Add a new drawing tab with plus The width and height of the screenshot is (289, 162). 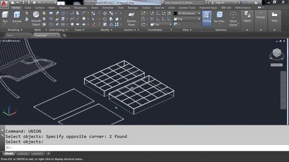click(64, 35)
